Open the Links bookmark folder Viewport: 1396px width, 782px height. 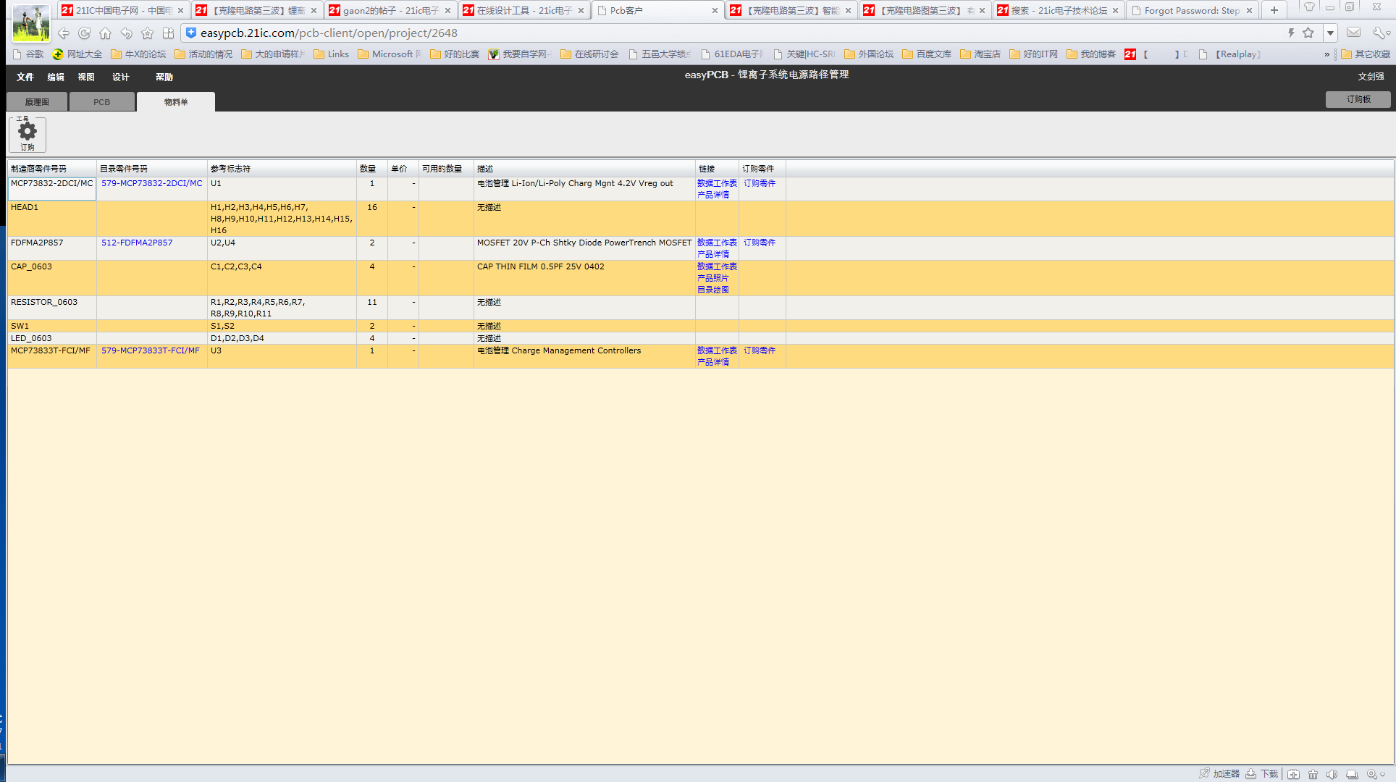[331, 54]
